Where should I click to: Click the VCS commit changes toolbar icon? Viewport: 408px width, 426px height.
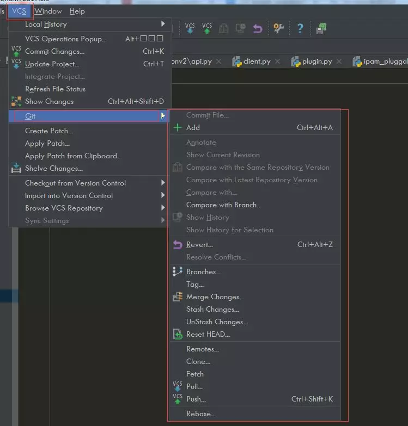tap(206, 28)
